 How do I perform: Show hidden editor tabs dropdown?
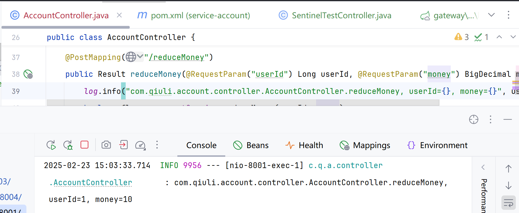[491, 15]
